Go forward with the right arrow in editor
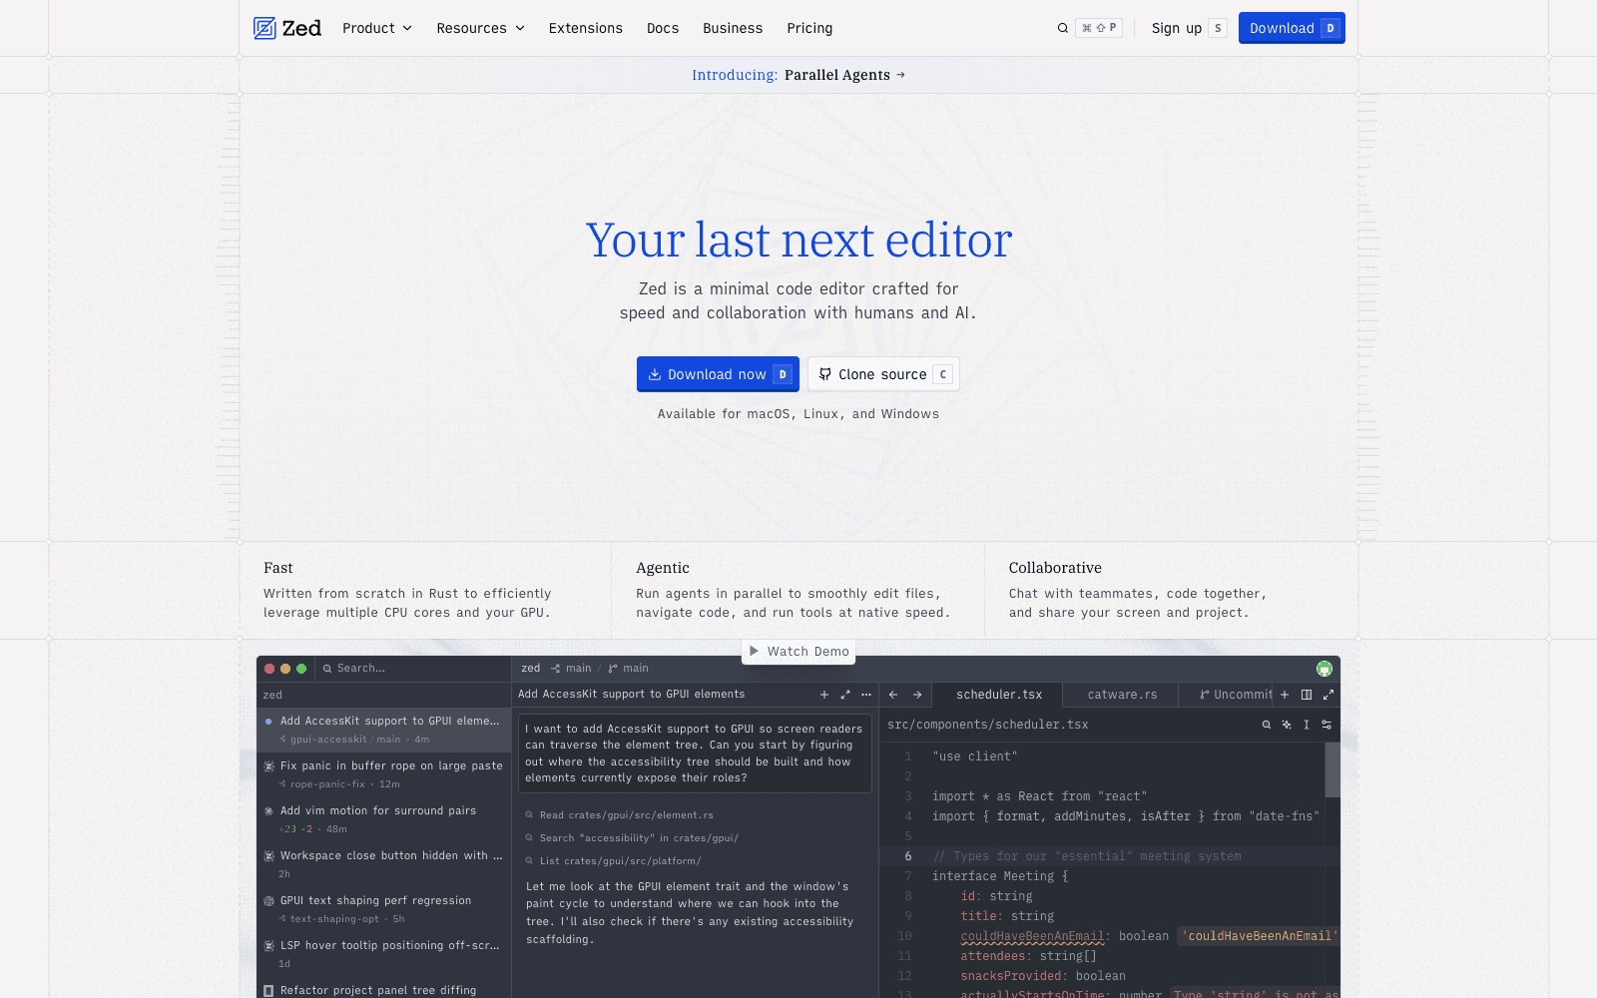The height and width of the screenshot is (998, 1597). [917, 695]
